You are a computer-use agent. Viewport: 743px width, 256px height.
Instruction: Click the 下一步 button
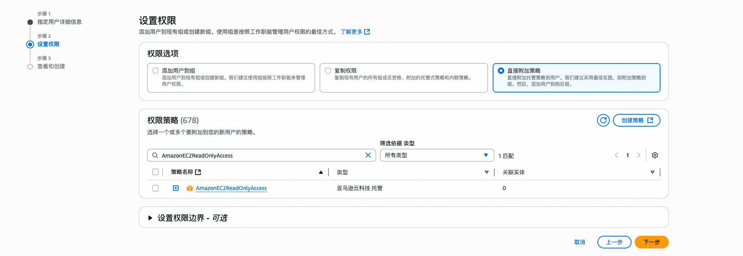click(x=651, y=242)
